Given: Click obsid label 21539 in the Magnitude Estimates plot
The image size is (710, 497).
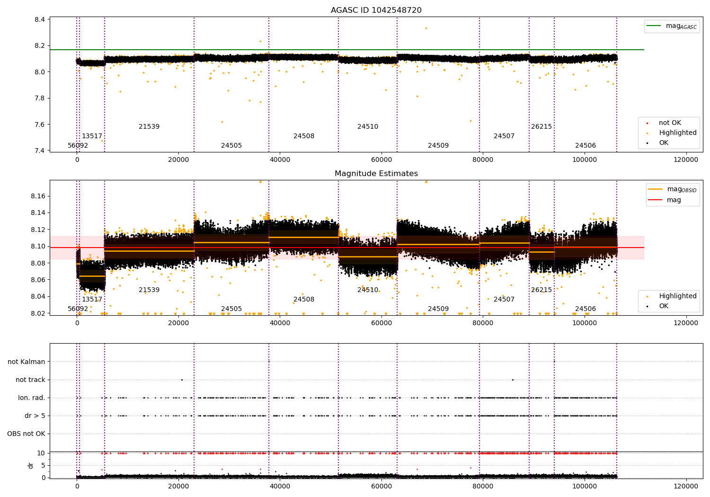Looking at the screenshot, I should 149,290.
